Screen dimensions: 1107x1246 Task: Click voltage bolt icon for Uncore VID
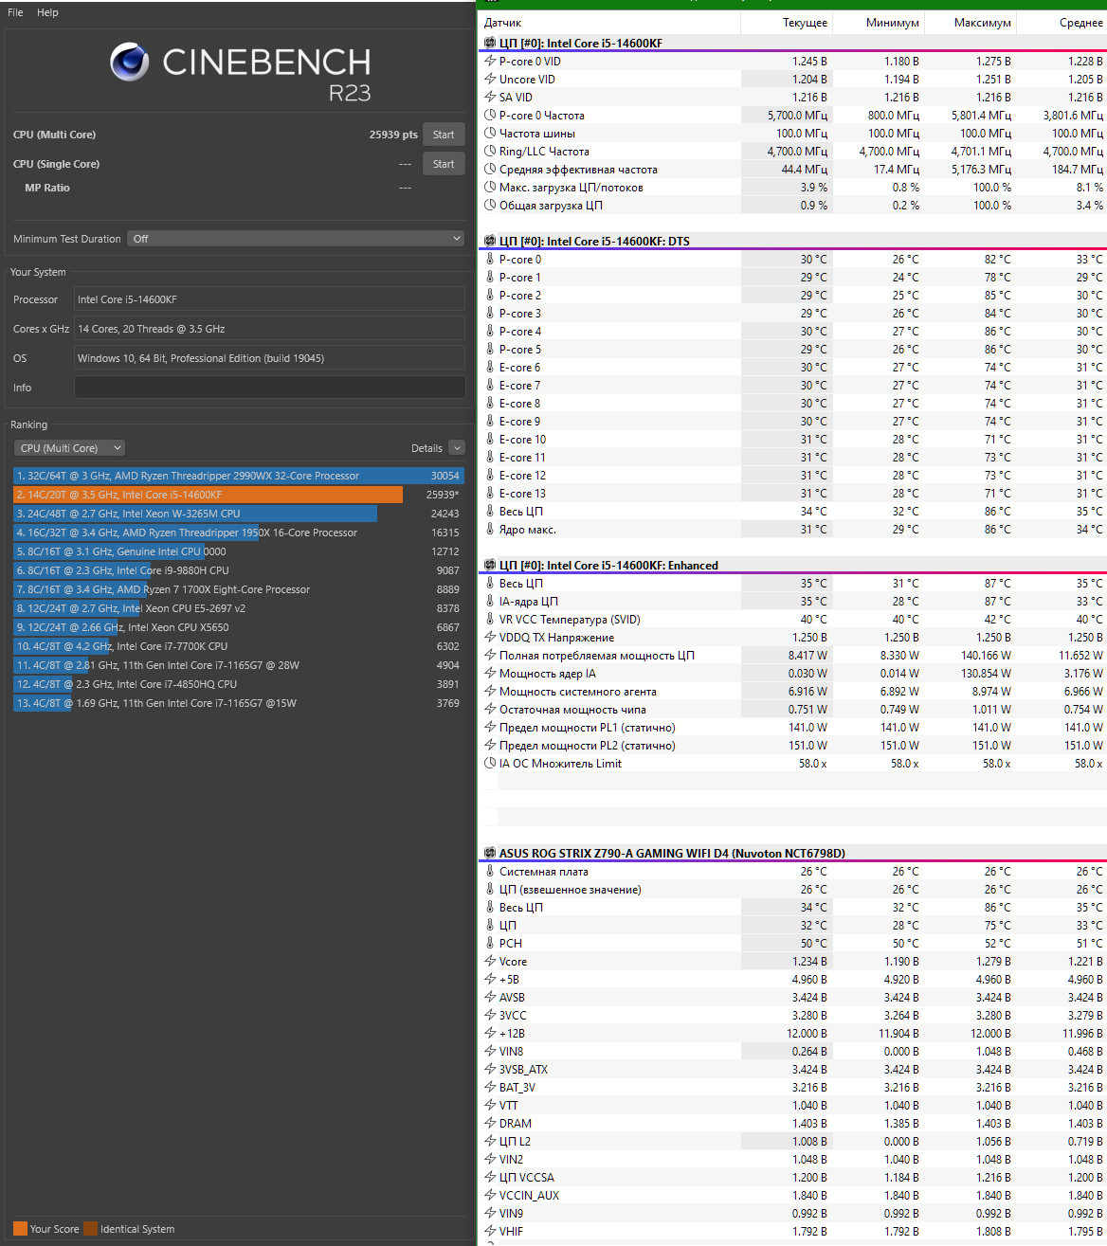(490, 79)
